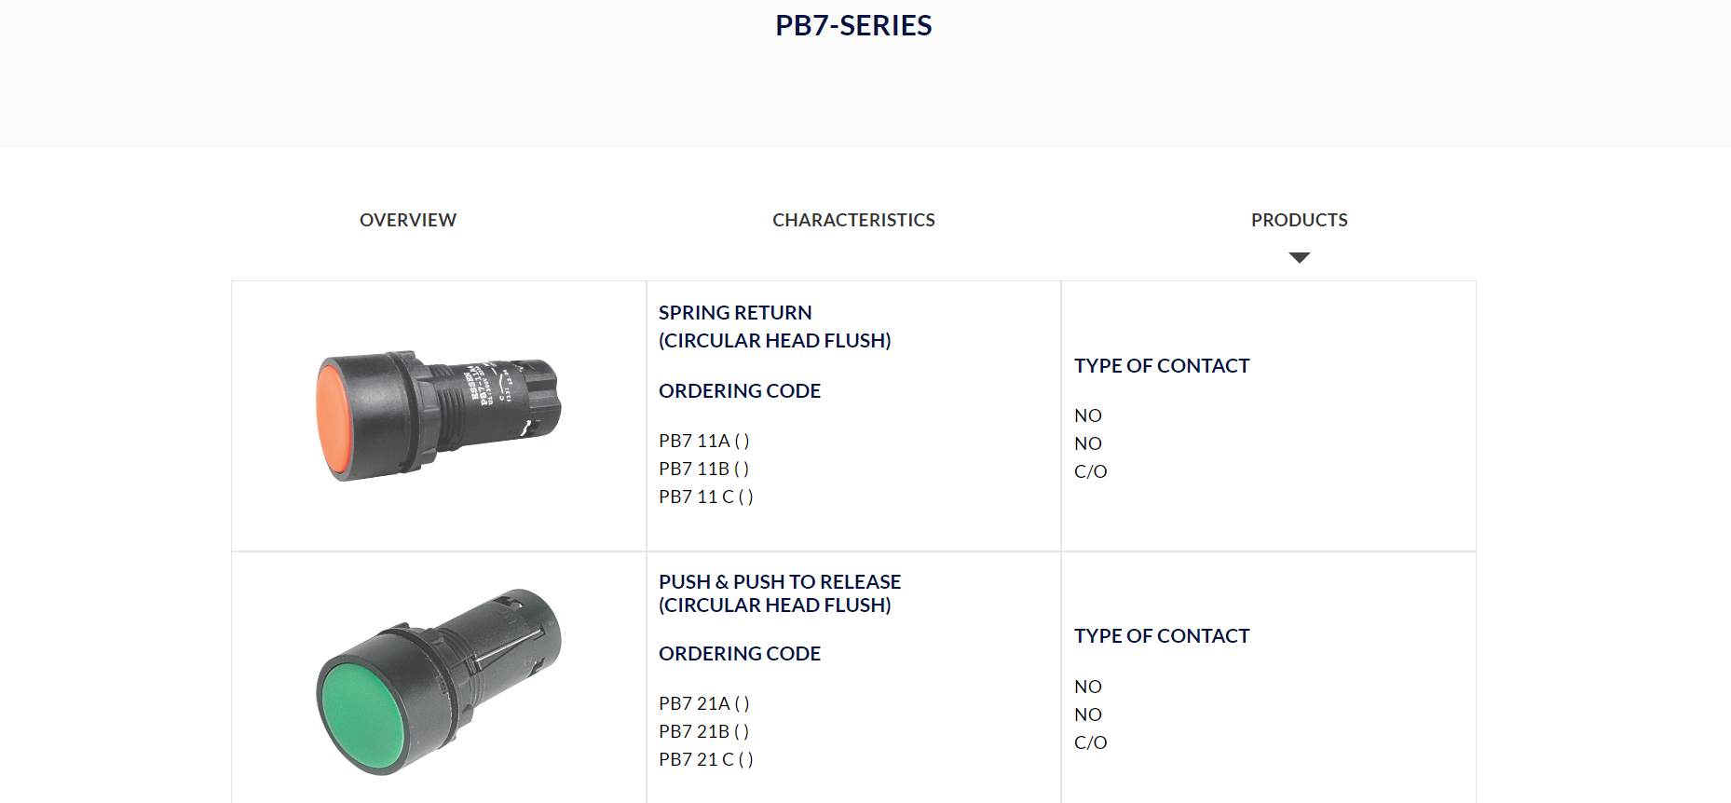
Task: Select ordering code PB7 11 C
Action: 705,497
